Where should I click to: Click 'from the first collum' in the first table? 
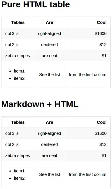tap(87, 75)
